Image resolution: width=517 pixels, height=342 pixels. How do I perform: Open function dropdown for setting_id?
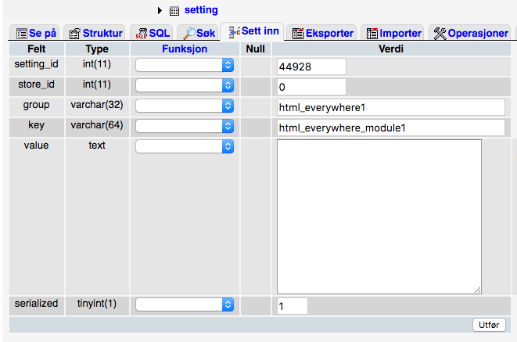pos(185,66)
